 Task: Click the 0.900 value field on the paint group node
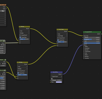pyautogui.click(x=2, y=65)
